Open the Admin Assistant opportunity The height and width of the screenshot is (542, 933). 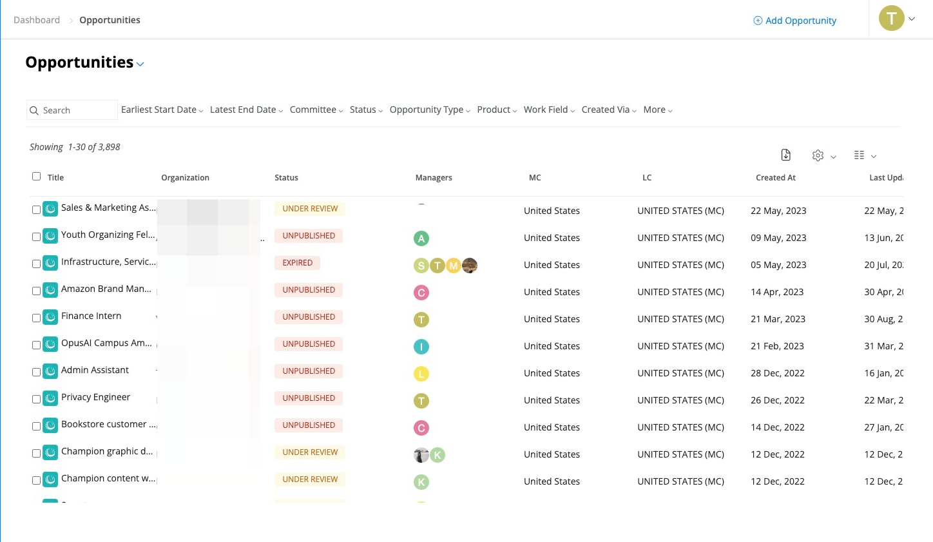[95, 370]
